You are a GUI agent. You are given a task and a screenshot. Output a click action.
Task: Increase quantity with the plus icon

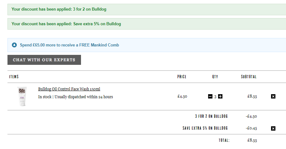pyautogui.click(x=220, y=96)
